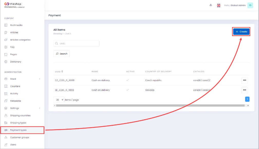Expand the Stock submenu arrow
This screenshot has height=149, width=259.
[40, 79]
